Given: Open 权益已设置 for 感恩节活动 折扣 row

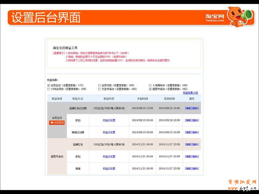Looking at the screenshot, I should coord(109,157).
